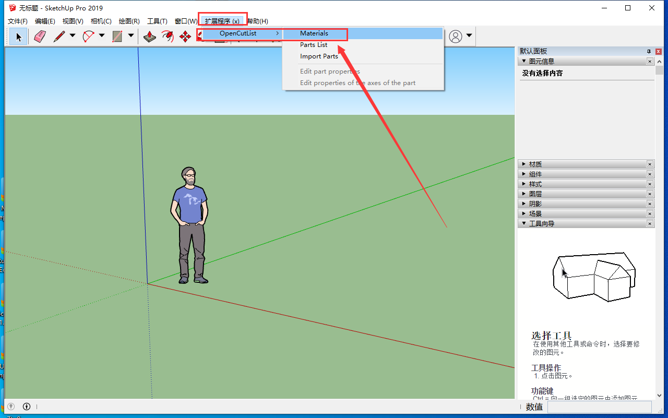Expand the 图层 (Layers) panel
Viewport: 668px width, 418px height.
click(535, 194)
